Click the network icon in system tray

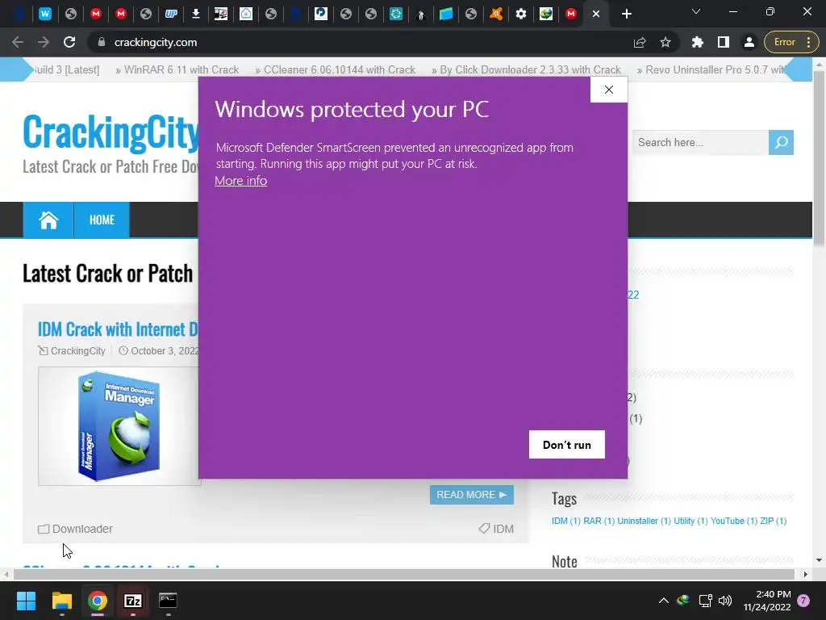tap(705, 601)
